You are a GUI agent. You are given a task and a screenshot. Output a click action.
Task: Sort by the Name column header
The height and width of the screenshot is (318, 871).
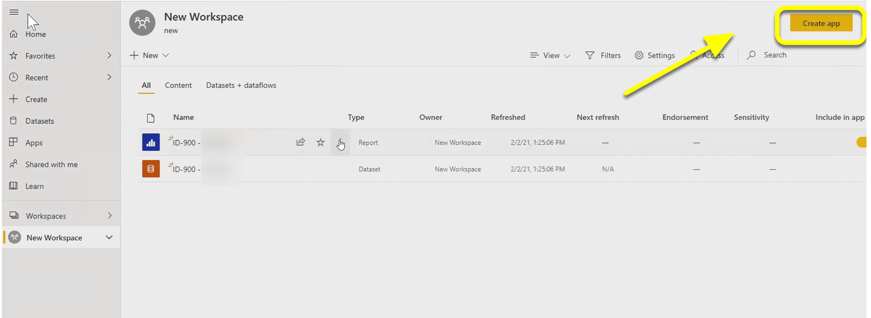pos(183,118)
